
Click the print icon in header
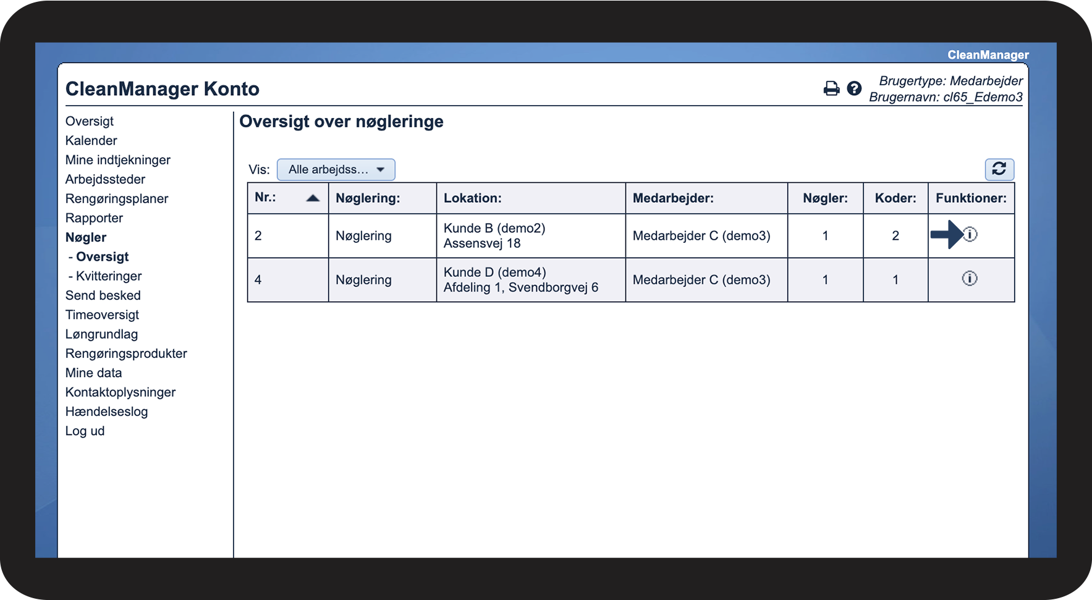(832, 88)
